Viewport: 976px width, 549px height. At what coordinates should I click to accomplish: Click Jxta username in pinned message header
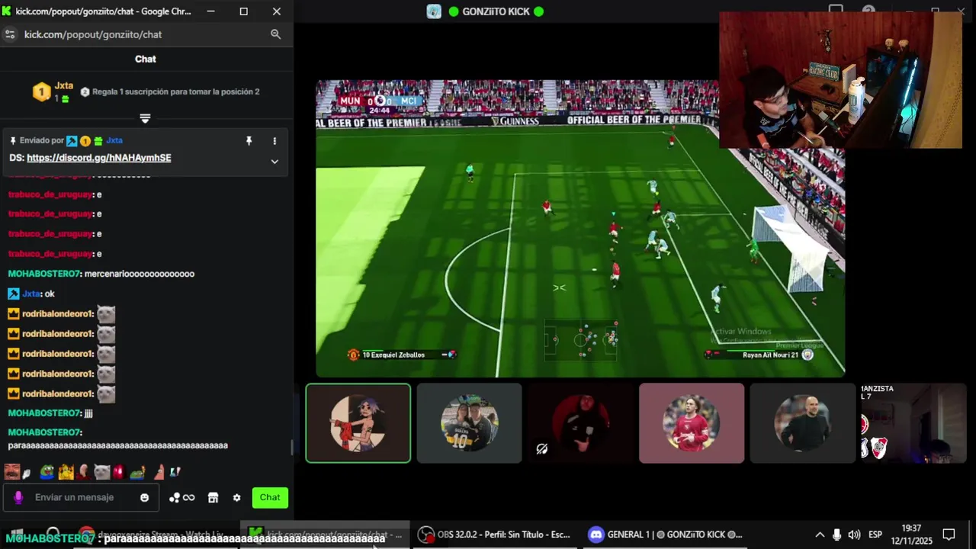coord(114,140)
